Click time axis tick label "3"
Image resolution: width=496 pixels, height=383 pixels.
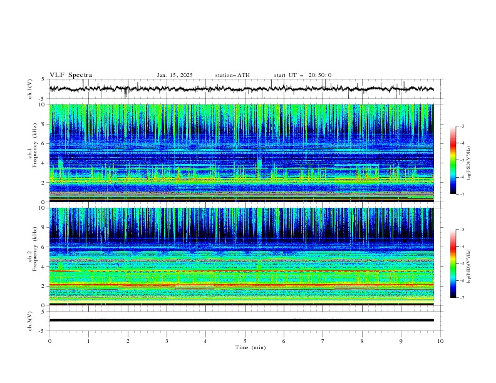point(167,341)
